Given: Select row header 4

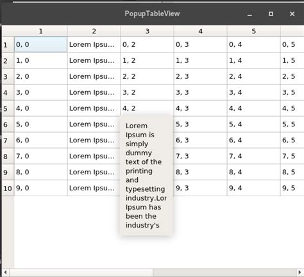Looking at the screenshot, I should point(8,92).
